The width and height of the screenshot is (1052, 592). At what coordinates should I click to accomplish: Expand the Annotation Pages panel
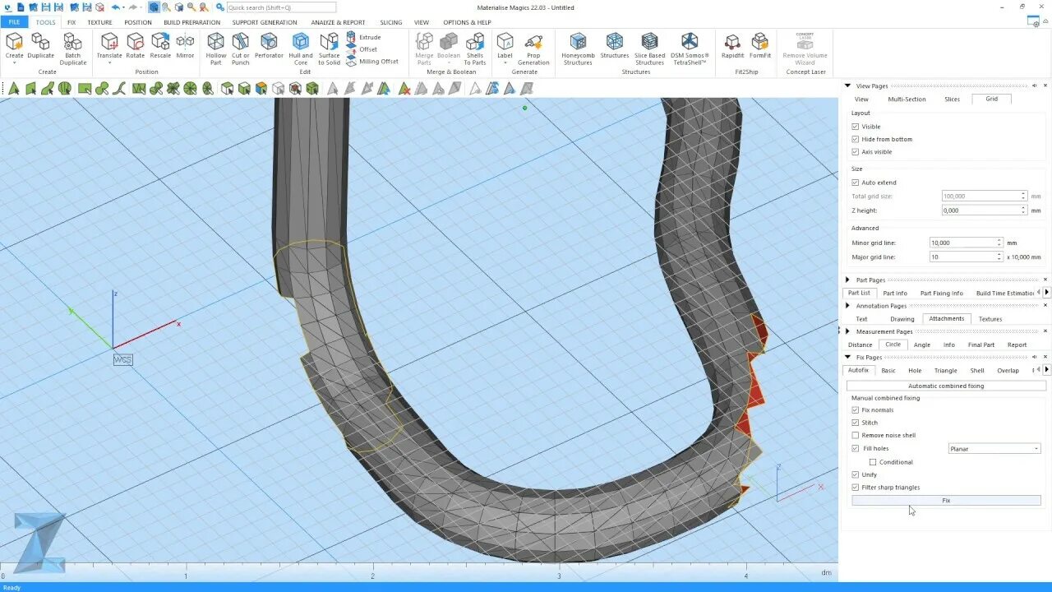point(847,306)
